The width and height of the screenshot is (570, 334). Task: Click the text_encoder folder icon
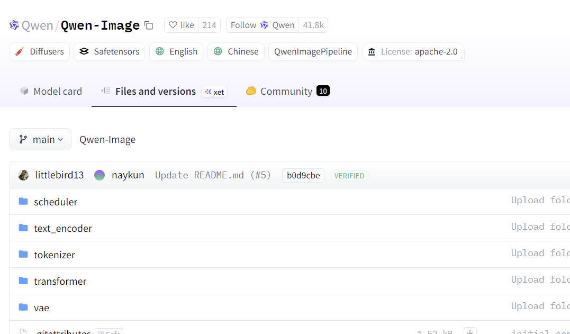[23, 228]
